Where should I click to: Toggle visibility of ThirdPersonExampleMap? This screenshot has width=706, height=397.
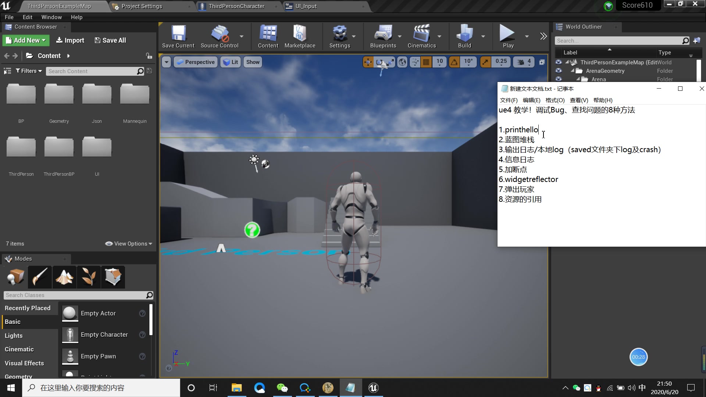[x=559, y=62]
